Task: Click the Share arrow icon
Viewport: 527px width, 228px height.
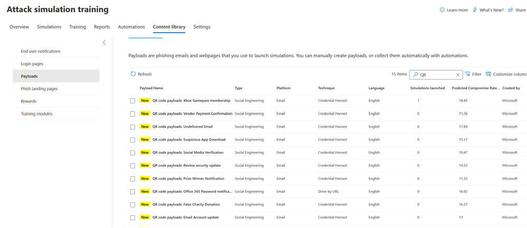Action: [511, 10]
